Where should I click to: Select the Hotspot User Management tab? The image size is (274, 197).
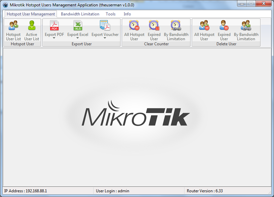point(31,14)
